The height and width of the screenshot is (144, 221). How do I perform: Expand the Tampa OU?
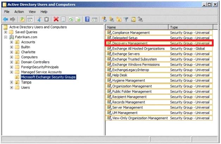click(12, 83)
